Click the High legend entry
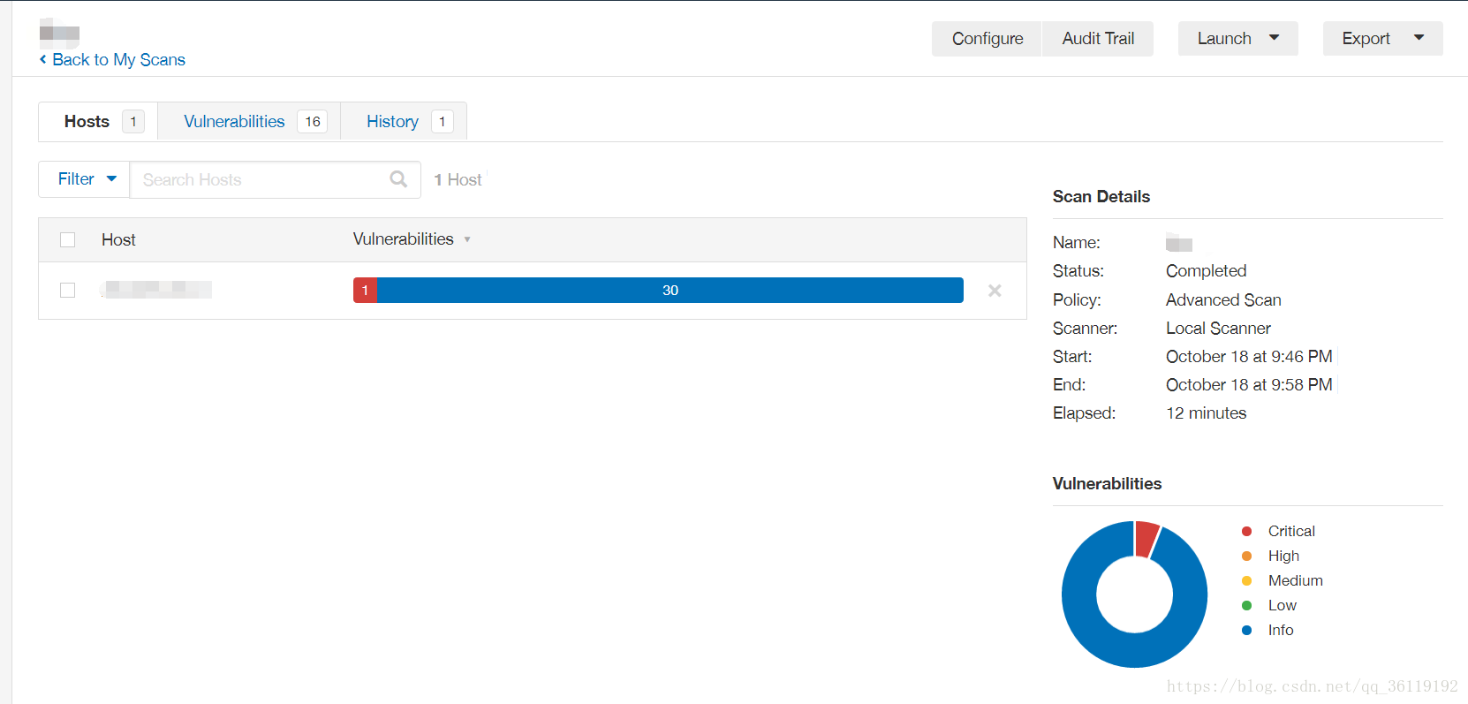 tap(1283, 556)
